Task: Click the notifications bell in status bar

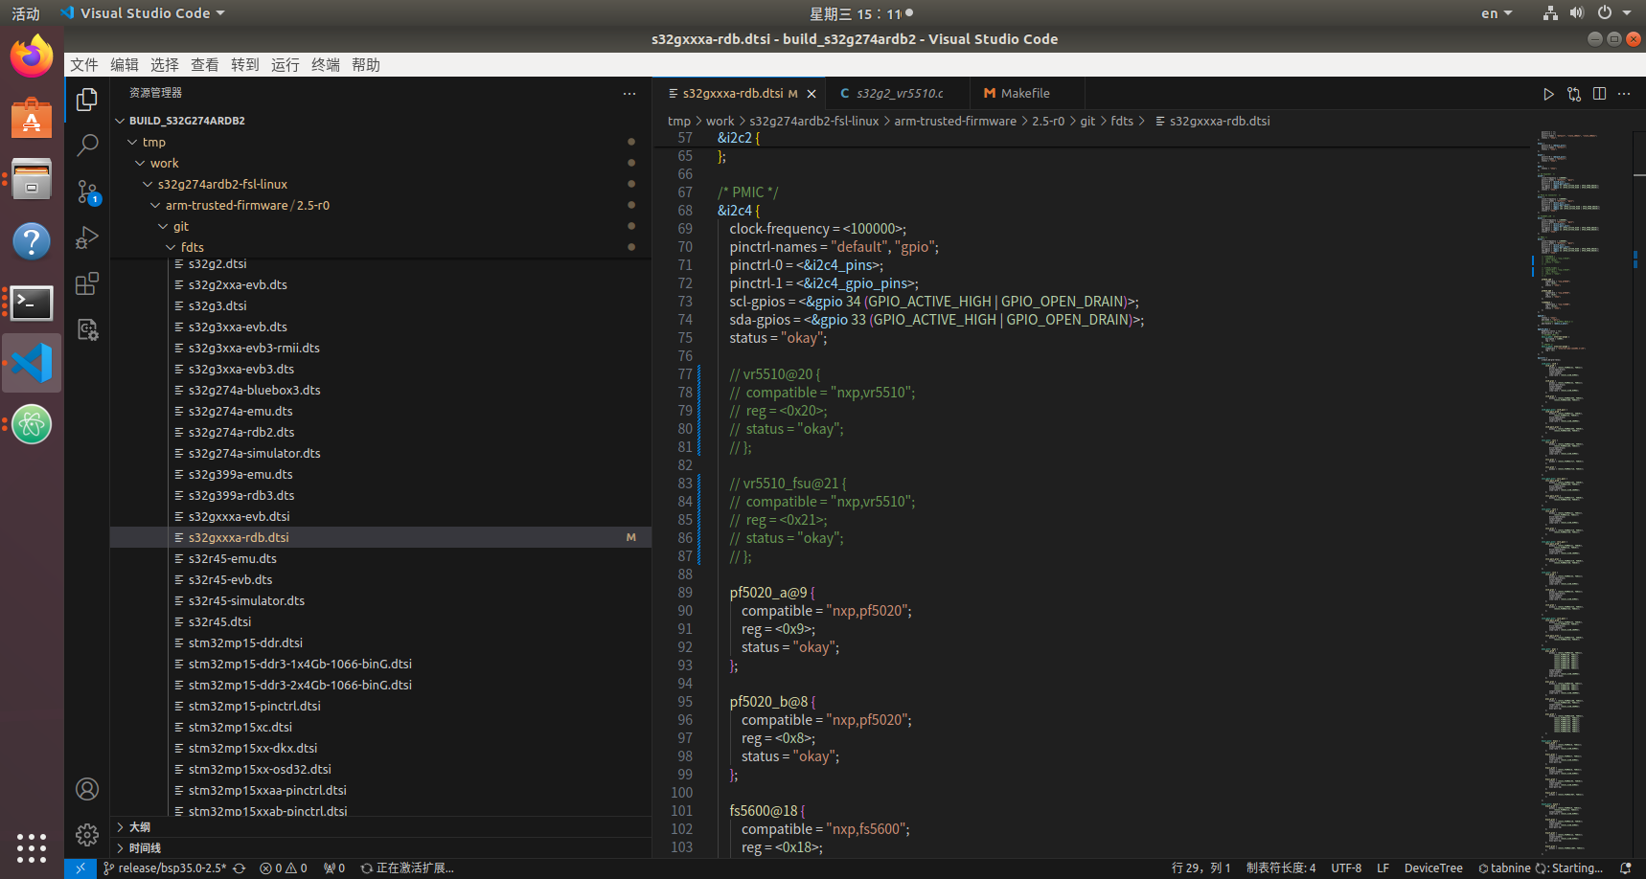Action: 1625,868
